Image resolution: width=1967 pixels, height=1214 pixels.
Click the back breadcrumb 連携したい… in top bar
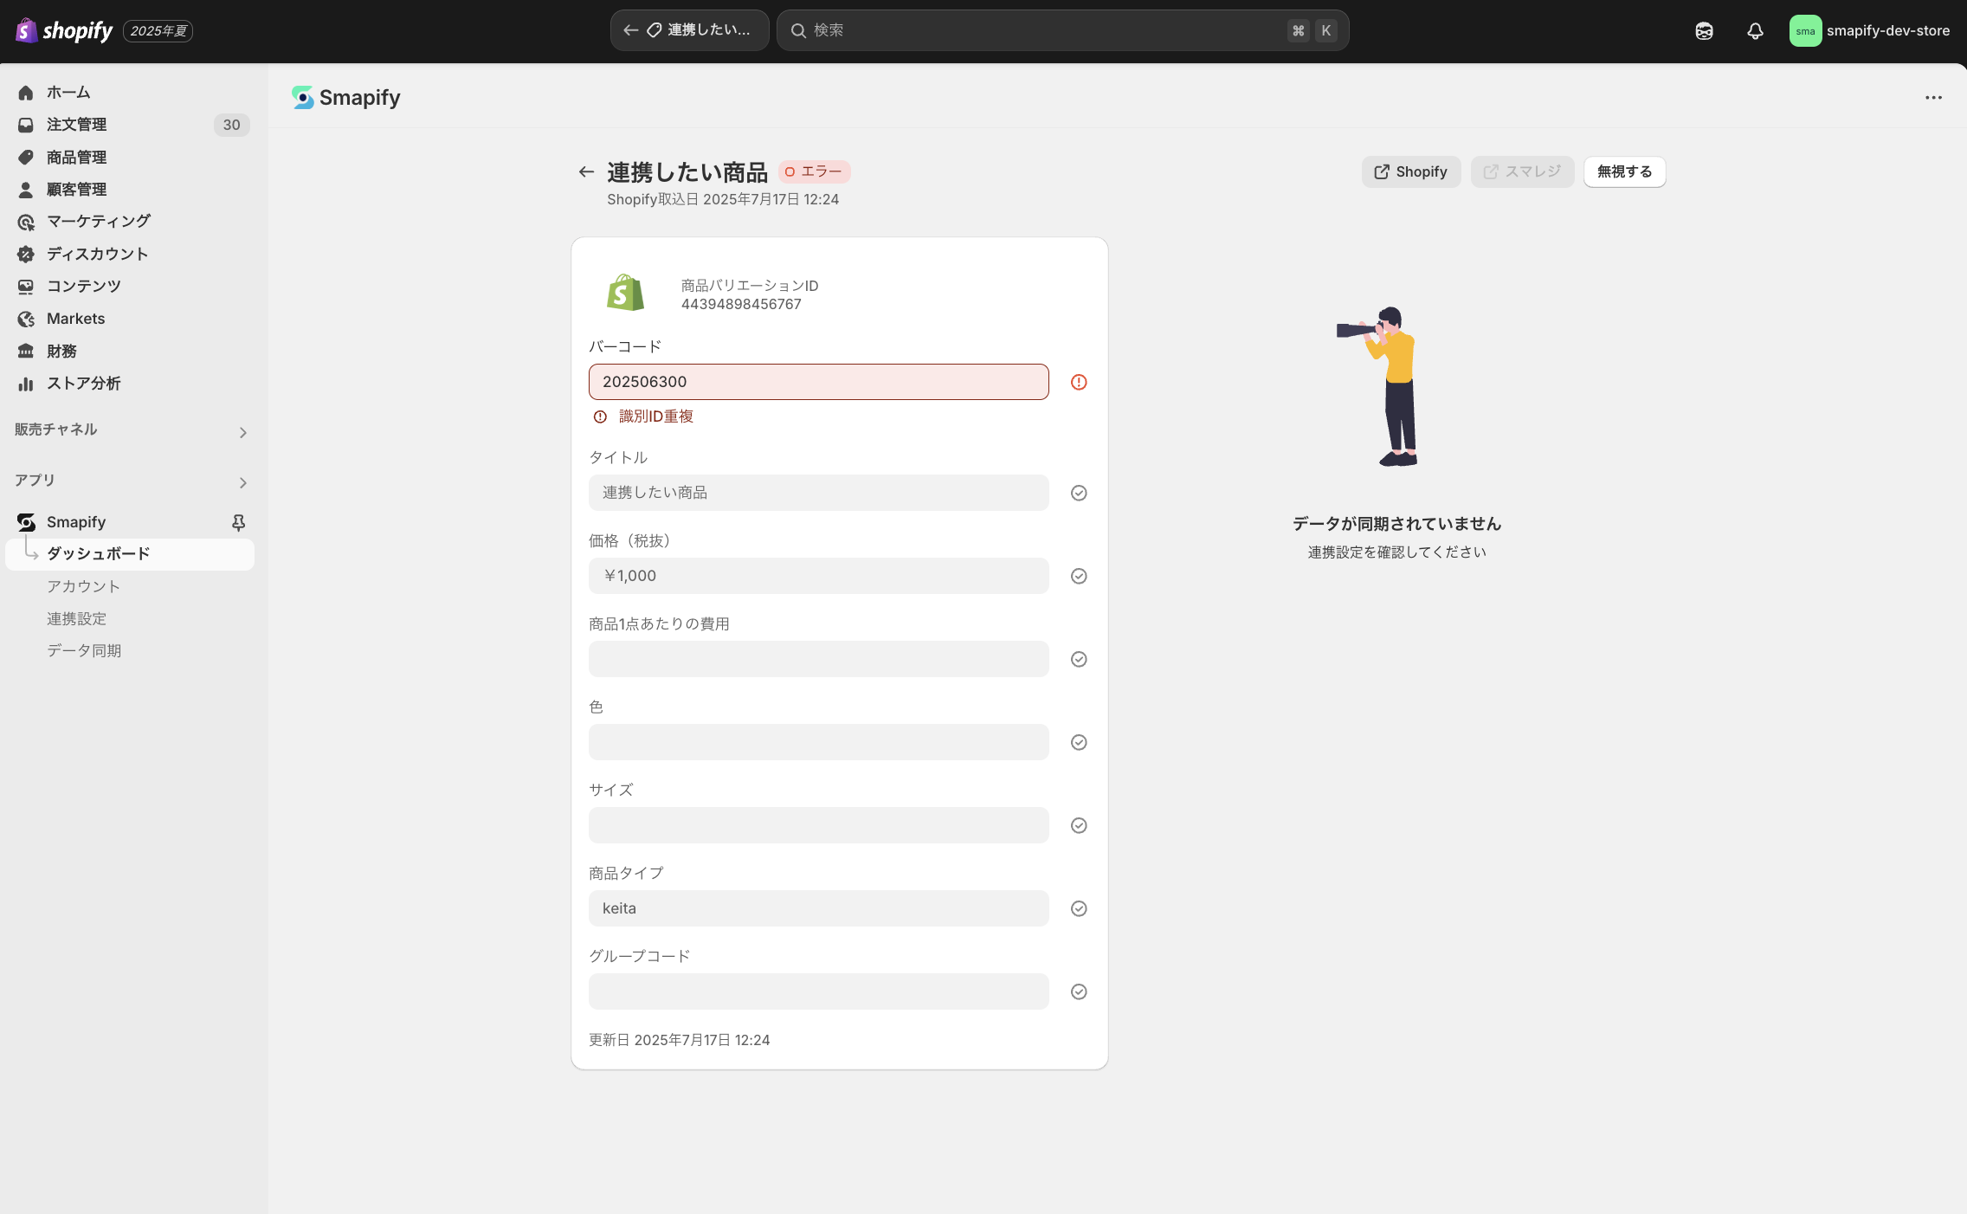pyautogui.click(x=689, y=30)
